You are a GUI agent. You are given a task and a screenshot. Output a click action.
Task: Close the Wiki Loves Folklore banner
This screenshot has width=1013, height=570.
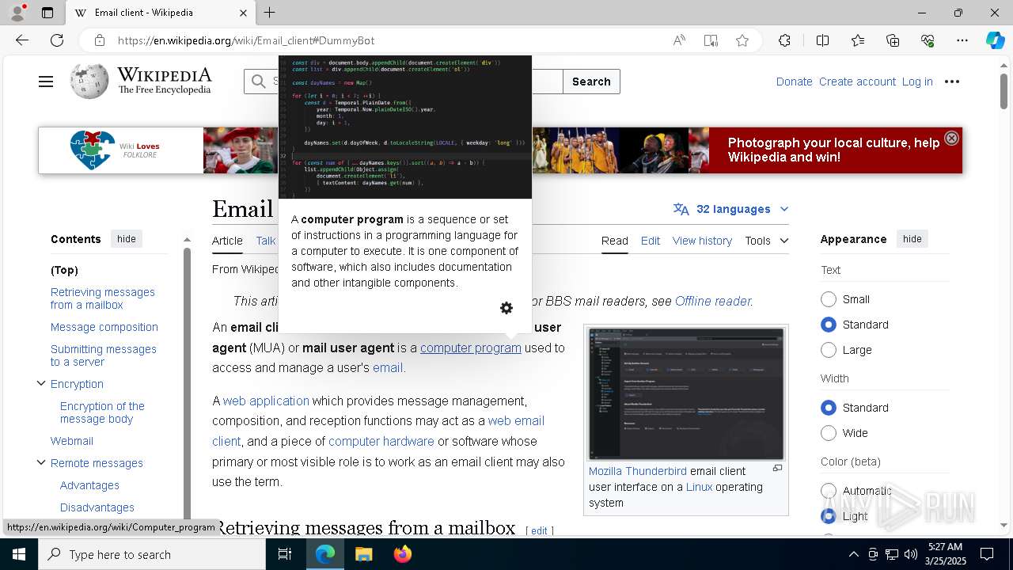click(x=951, y=138)
